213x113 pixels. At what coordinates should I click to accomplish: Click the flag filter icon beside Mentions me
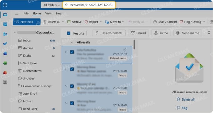(209, 33)
